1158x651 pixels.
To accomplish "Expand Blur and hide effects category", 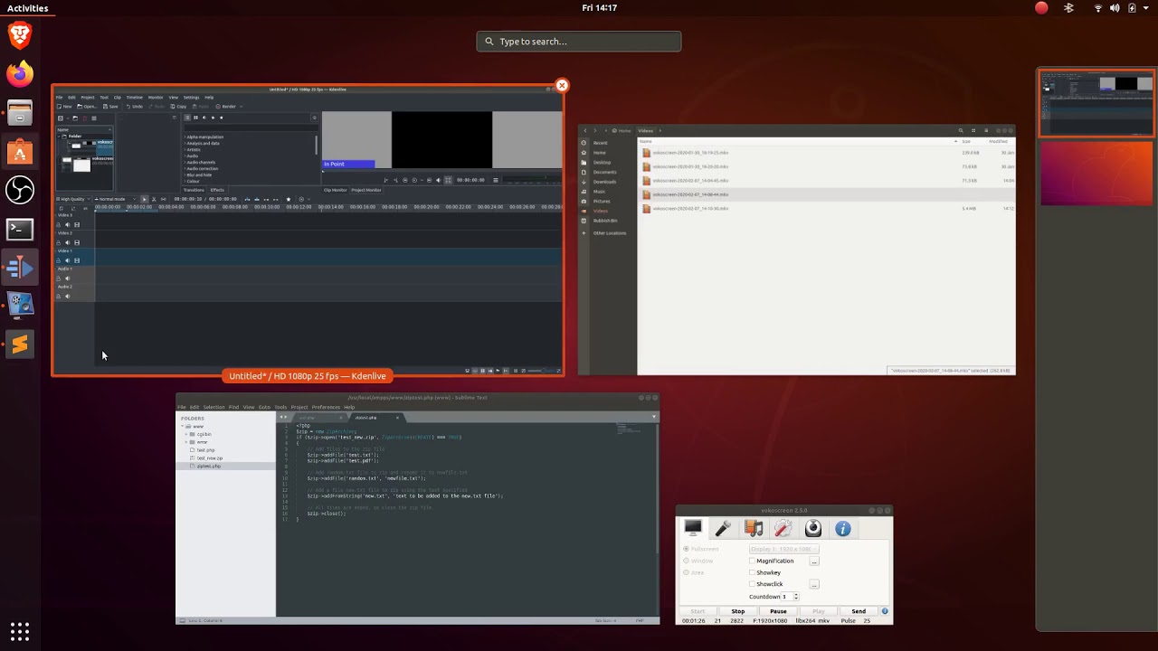I will click(185, 175).
